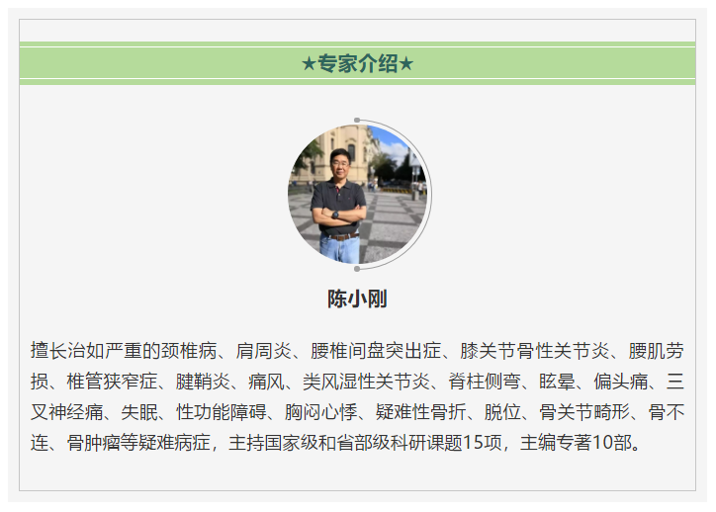Viewport: 716px width, 512px height.
Task: Select the phrase 腰椎间盘突出症
Action: pyautogui.click(x=376, y=351)
